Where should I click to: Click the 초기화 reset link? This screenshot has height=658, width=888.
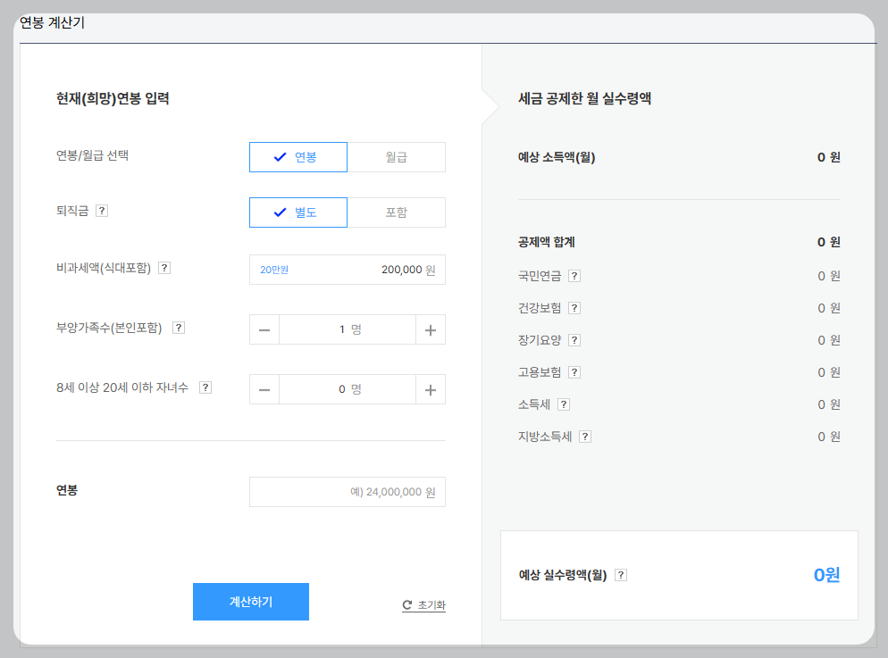point(423,604)
